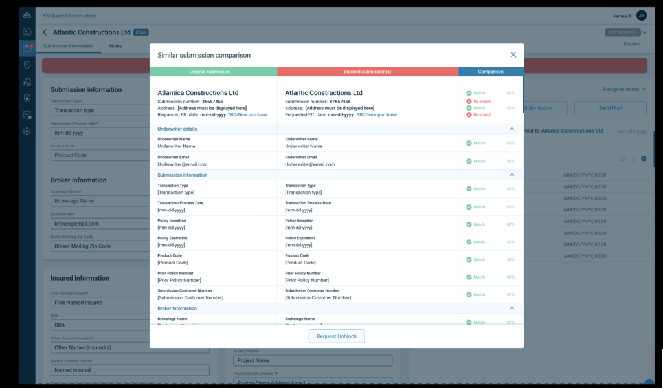This screenshot has height=388, width=663.
Task: Open the document list icon in sidebar
Action: click(27, 115)
